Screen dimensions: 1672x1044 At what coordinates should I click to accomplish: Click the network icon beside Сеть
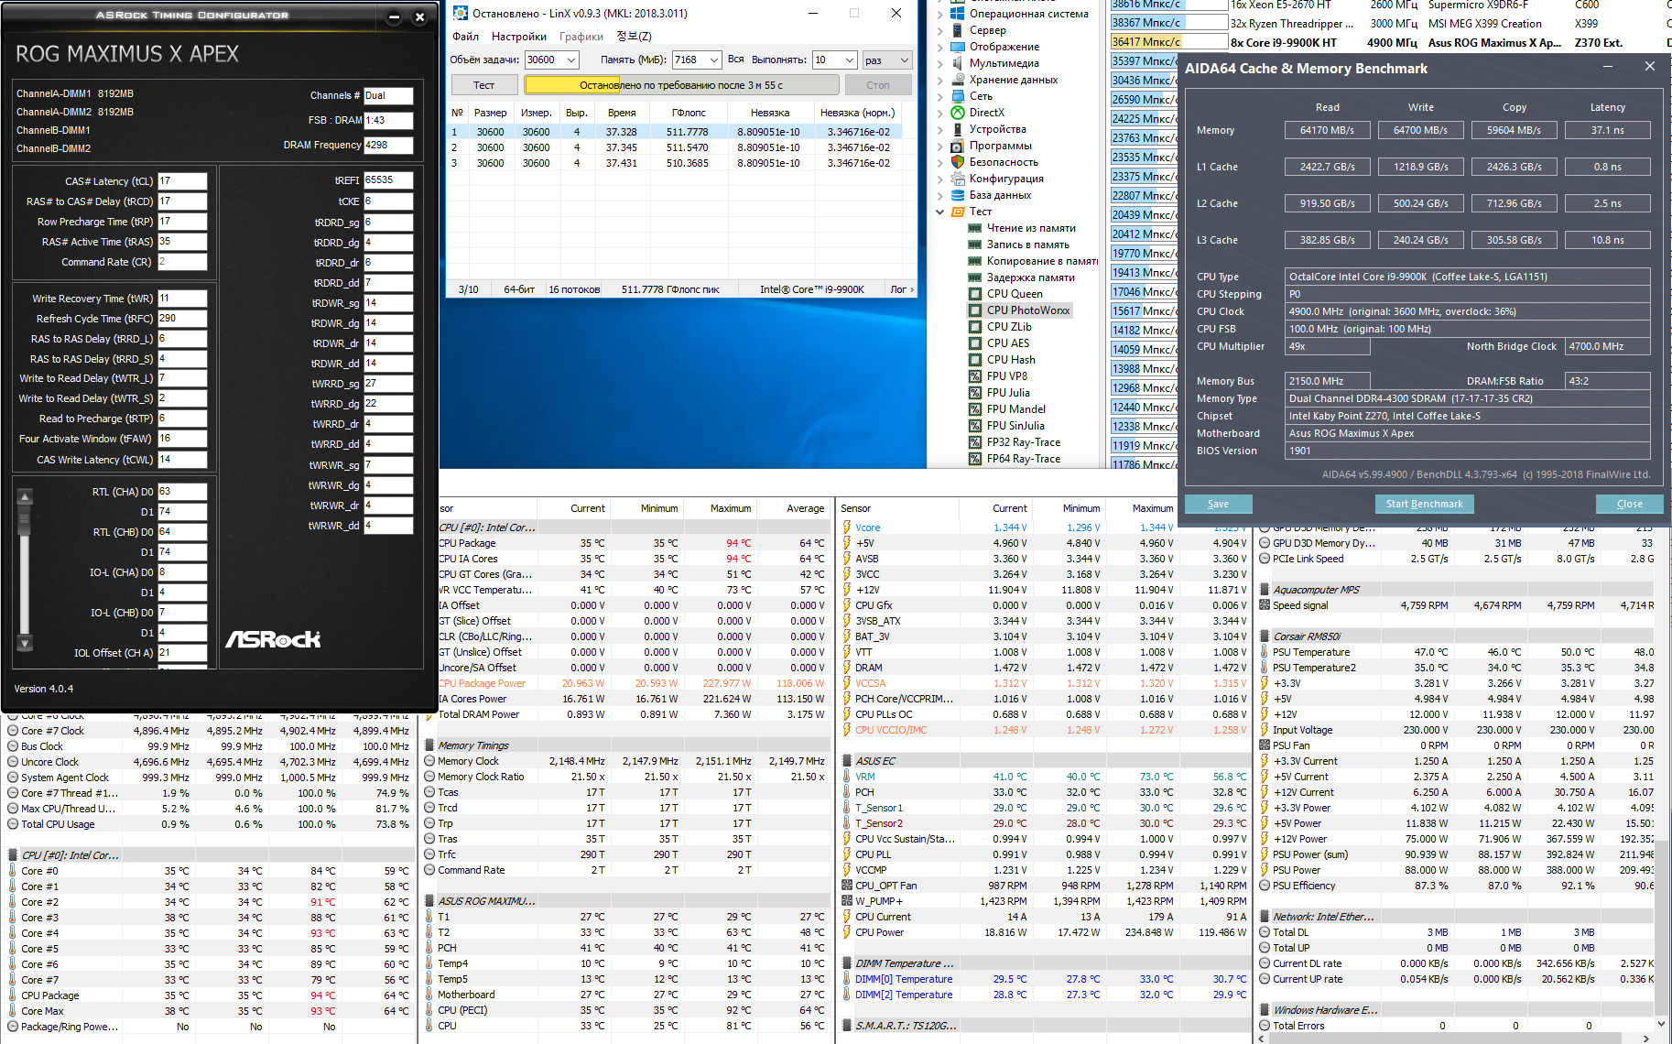click(957, 96)
